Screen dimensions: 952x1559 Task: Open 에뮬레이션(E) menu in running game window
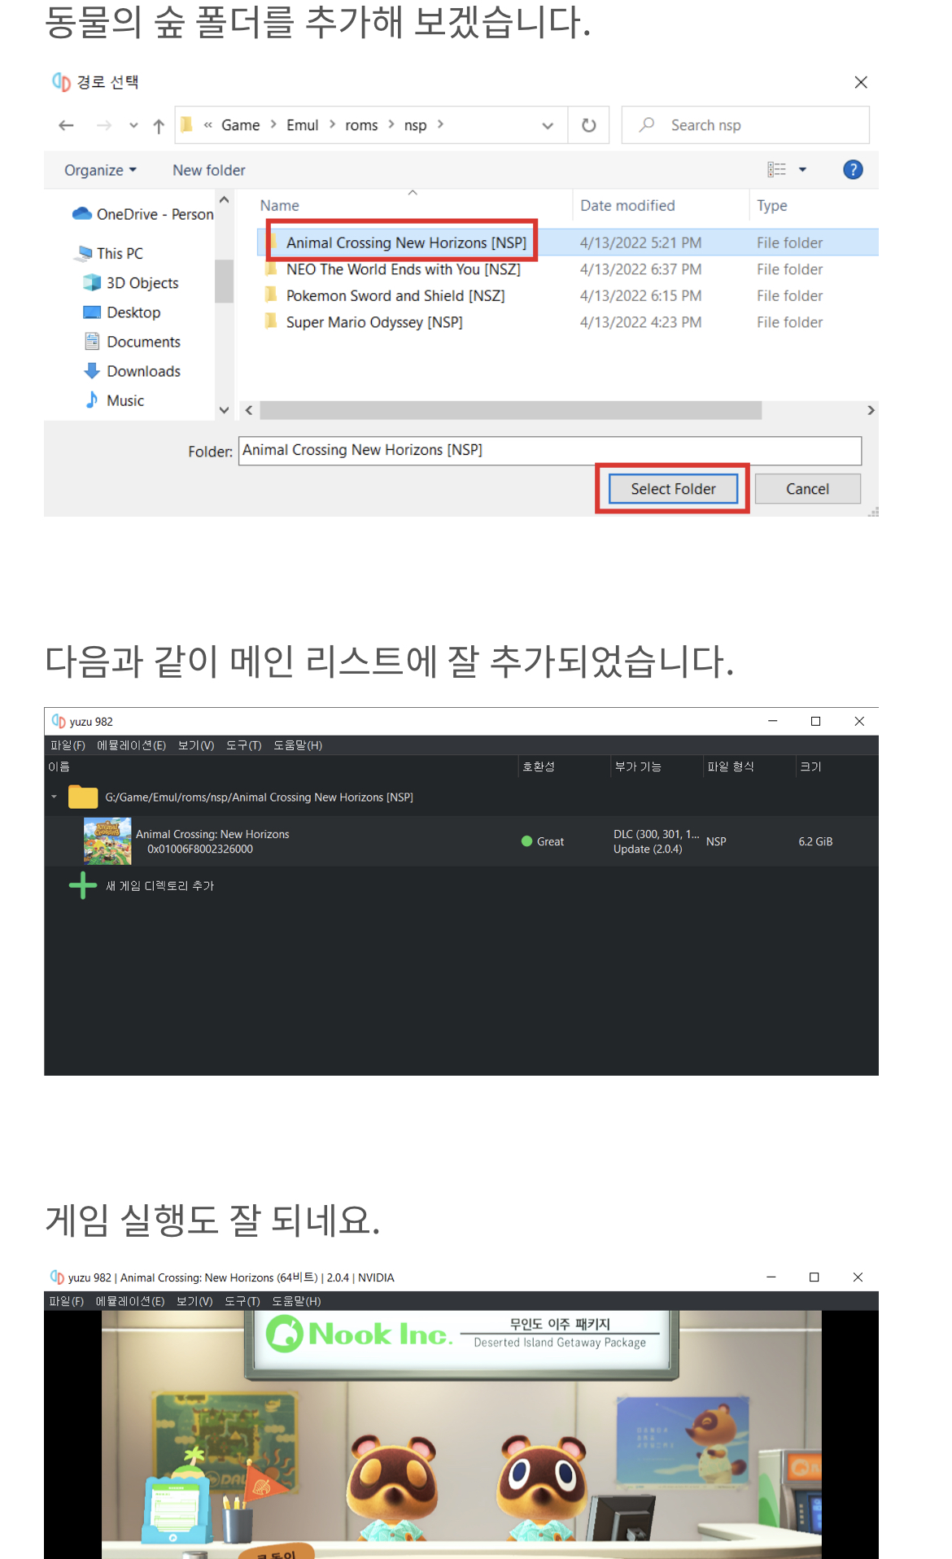click(130, 1301)
